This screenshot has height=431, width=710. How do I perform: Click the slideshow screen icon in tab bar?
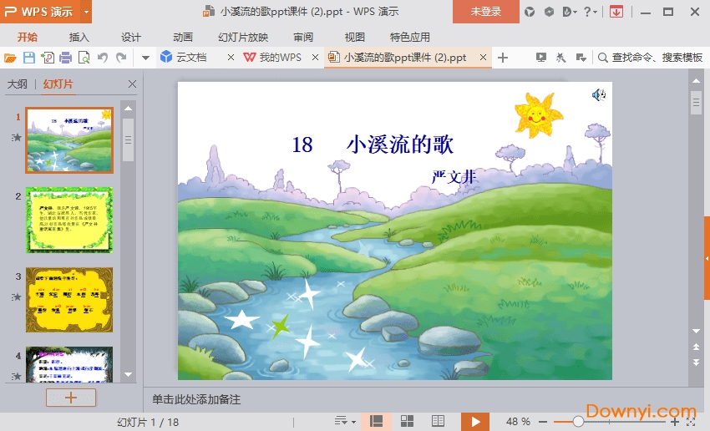click(x=540, y=58)
